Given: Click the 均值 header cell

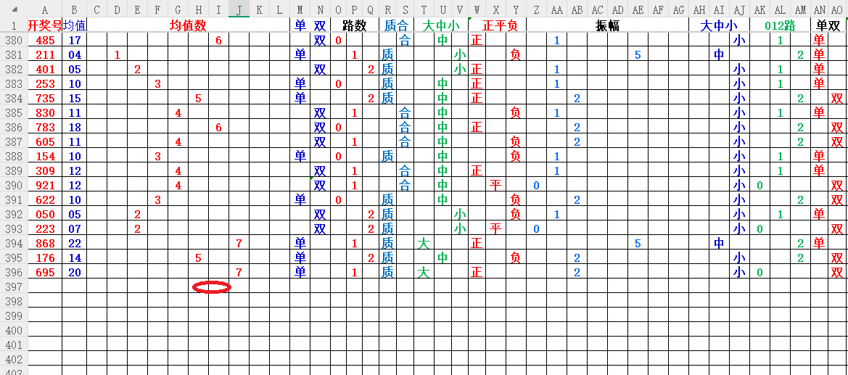Looking at the screenshot, I should [x=74, y=25].
